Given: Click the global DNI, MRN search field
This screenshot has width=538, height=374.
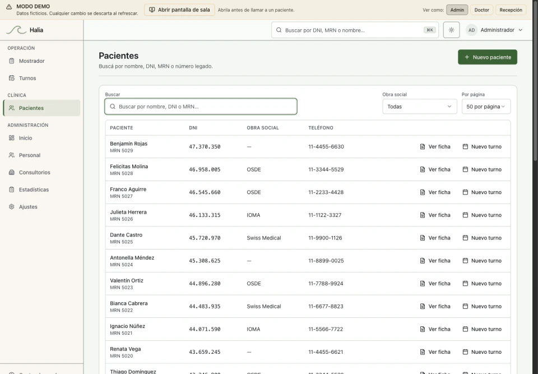Looking at the screenshot, I should pos(355,30).
